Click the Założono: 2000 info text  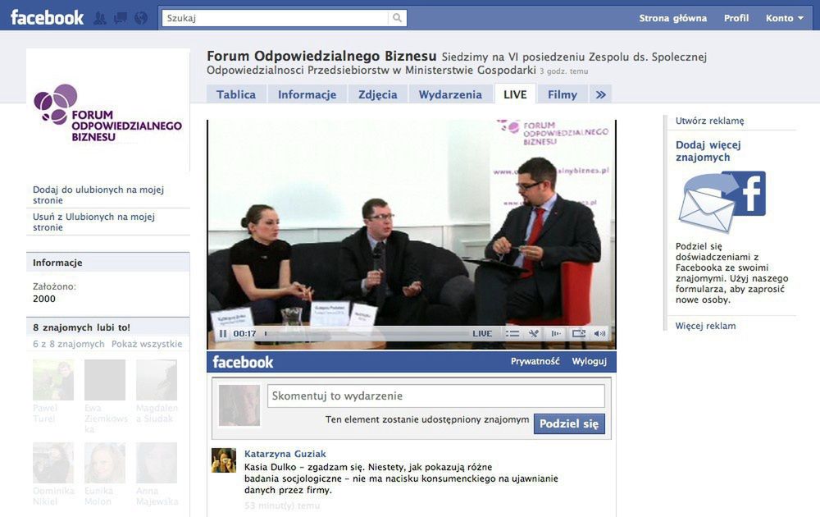click(x=54, y=292)
